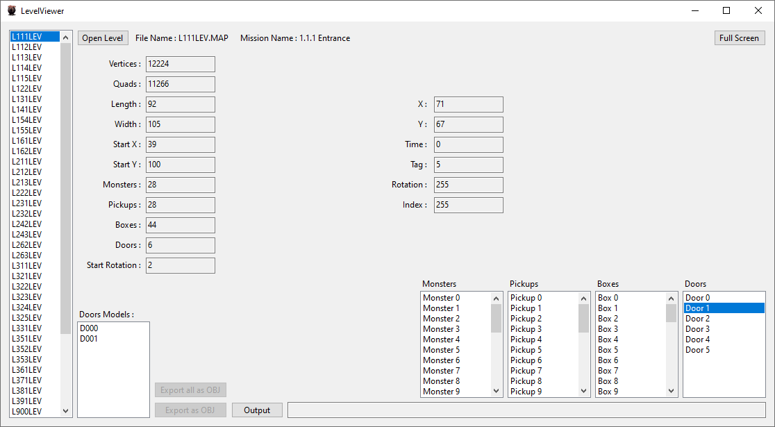
Task: Minimize the LevelViewer window
Action: (x=694, y=10)
